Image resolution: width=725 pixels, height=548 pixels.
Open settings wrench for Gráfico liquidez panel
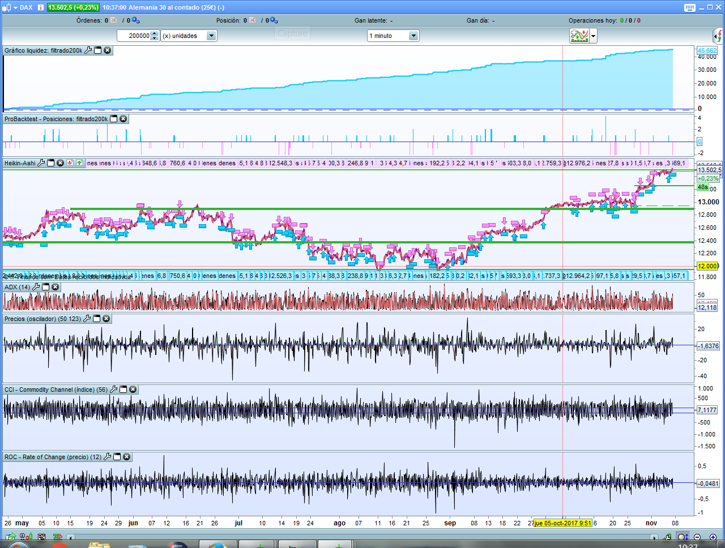pos(88,50)
